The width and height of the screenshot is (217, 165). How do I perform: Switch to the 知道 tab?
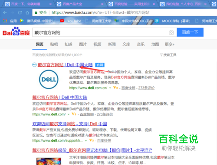[69, 44]
